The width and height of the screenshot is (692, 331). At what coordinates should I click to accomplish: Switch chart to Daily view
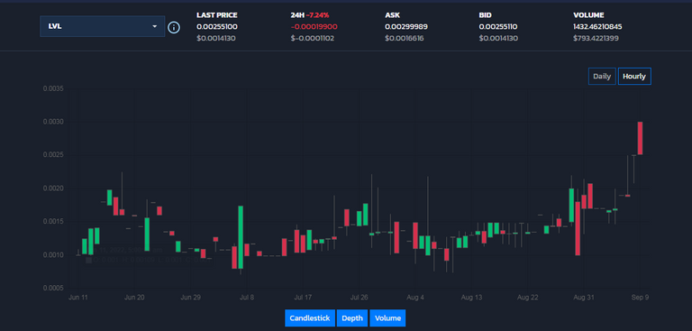tap(602, 76)
